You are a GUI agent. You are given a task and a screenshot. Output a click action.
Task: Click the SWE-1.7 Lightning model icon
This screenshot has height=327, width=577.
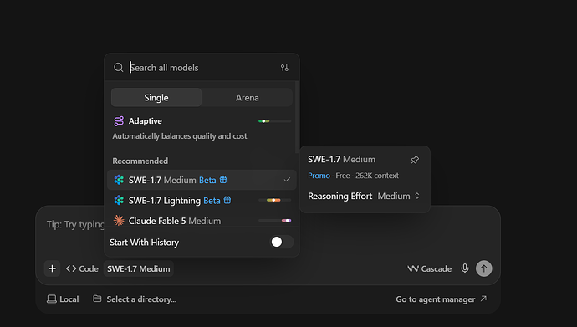point(119,201)
